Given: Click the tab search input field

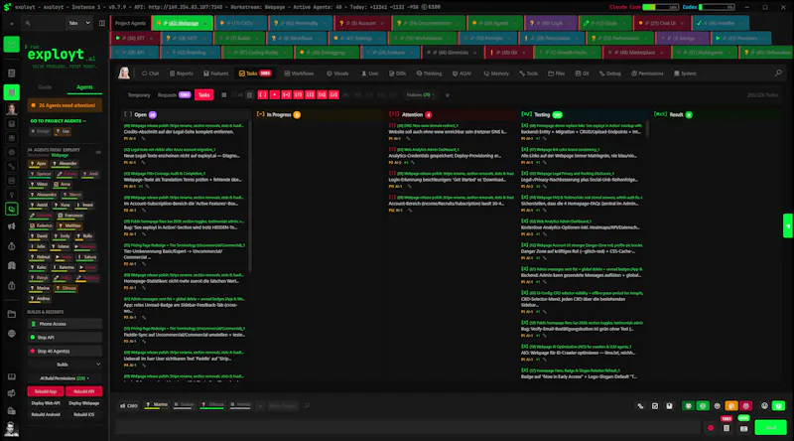Looking at the screenshot, I should [x=45, y=23].
